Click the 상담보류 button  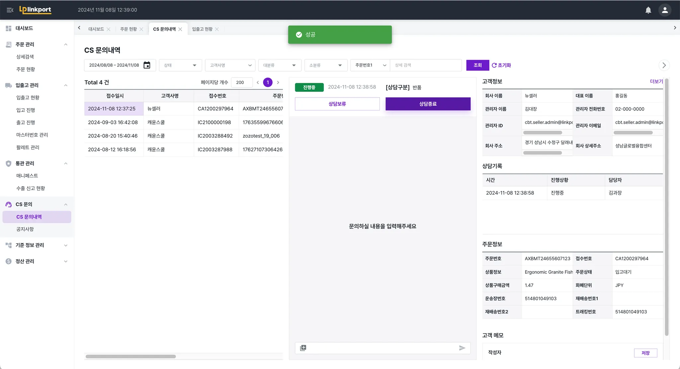pyautogui.click(x=337, y=104)
